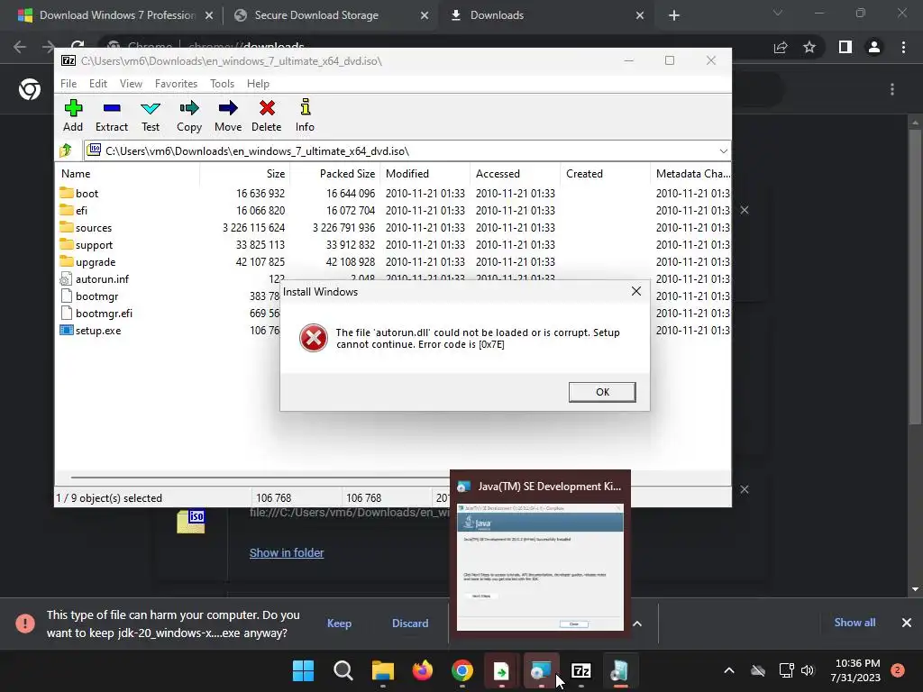This screenshot has height=692, width=923.
Task: Click Chrome back navigation arrow
Action: [x=20, y=47]
